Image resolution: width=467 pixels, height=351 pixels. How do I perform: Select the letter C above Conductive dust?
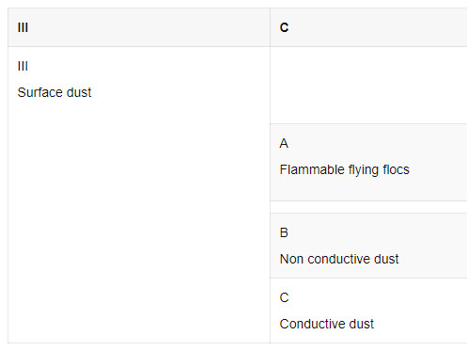(x=284, y=297)
